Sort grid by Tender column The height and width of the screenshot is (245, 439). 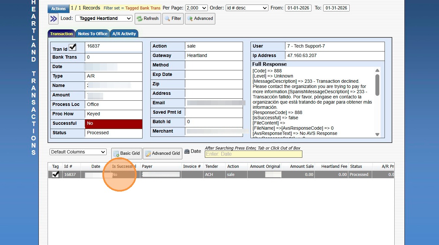[x=215, y=166]
